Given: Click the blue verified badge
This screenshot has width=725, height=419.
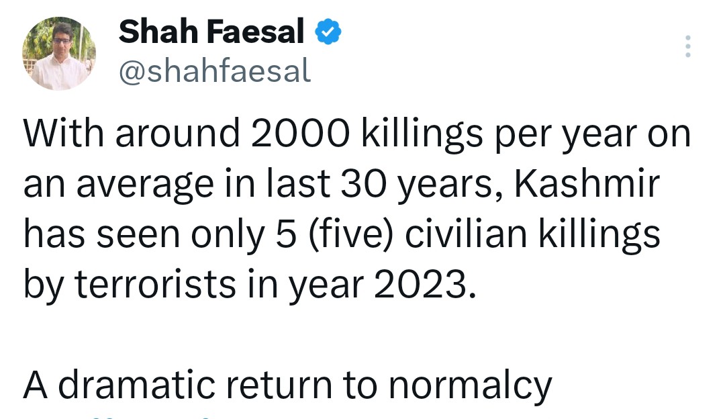Looking at the screenshot, I should [x=329, y=33].
